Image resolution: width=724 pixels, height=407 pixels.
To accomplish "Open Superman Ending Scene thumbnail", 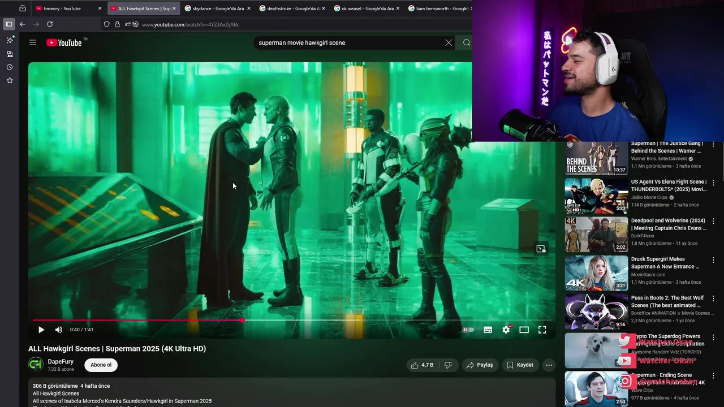I will 596,388.
